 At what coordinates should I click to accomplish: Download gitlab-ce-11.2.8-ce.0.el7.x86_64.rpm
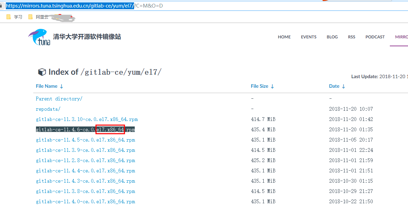(x=85, y=160)
